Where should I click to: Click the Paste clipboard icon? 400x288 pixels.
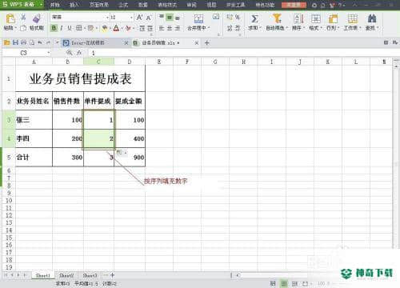pyautogui.click(x=10, y=18)
